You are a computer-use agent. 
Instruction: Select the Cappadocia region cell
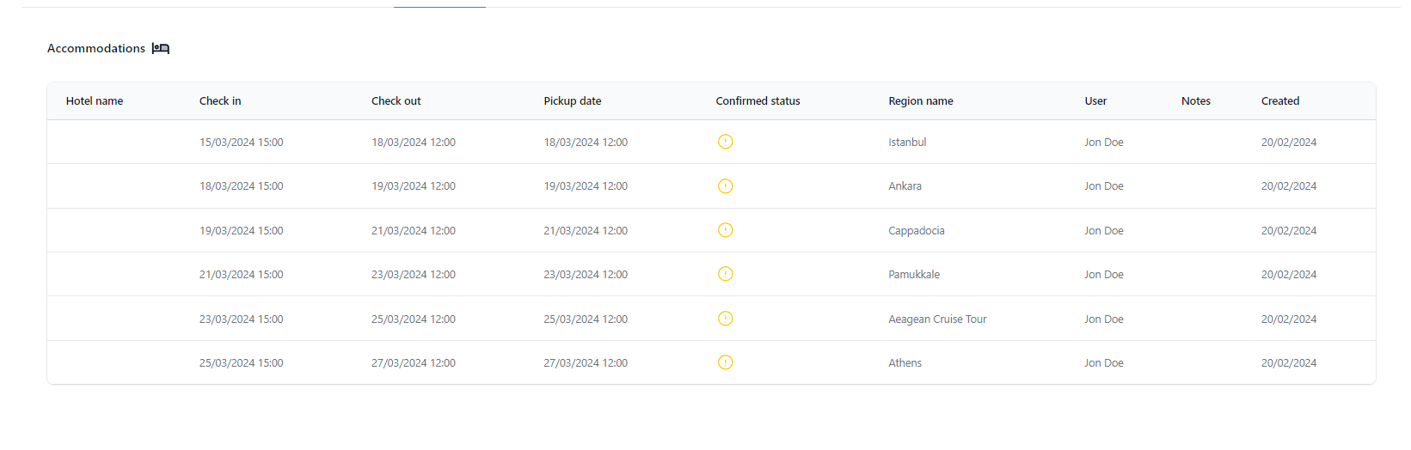pos(917,231)
